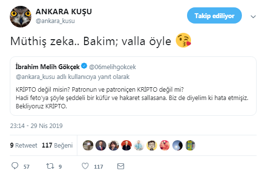The width and height of the screenshot is (261, 177).
Task: Open the last liker avatar in row
Action: click(190, 145)
